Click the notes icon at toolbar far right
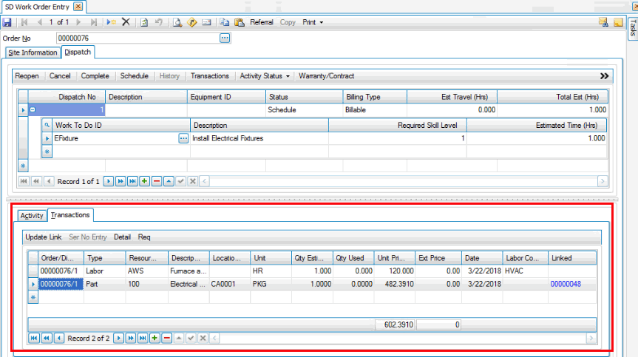 pos(603,22)
